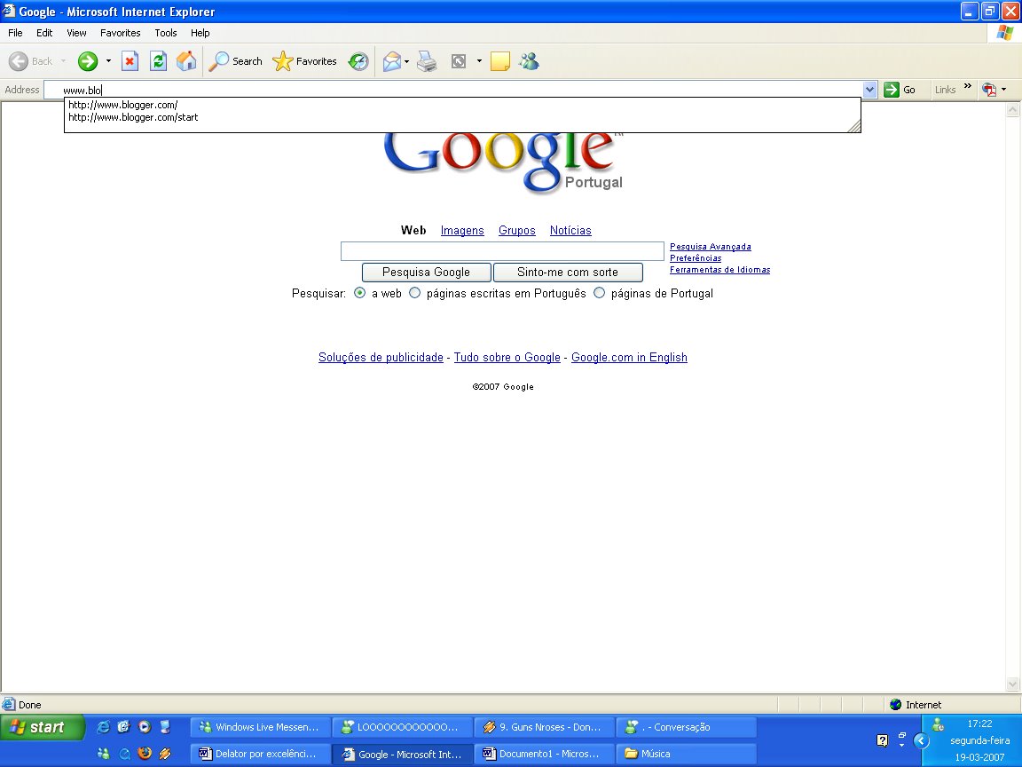Viewport: 1022px width, 767px height.
Task: Open Google.com in English link
Action: point(629,358)
